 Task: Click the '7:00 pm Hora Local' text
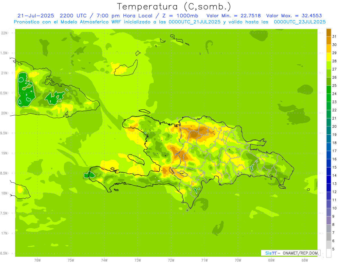coord(125,16)
